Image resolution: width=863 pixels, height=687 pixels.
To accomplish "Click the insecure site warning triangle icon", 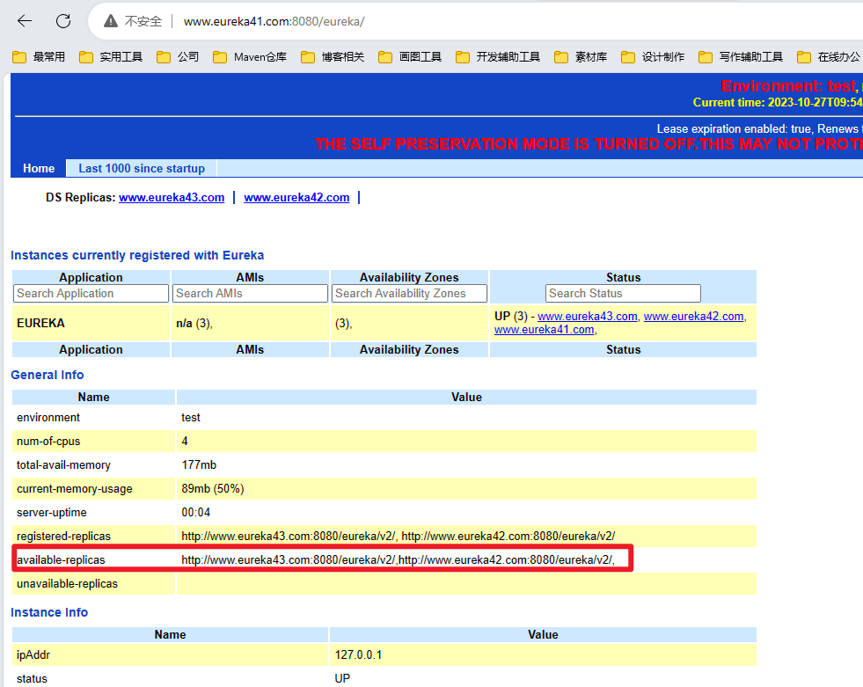I will coord(111,21).
